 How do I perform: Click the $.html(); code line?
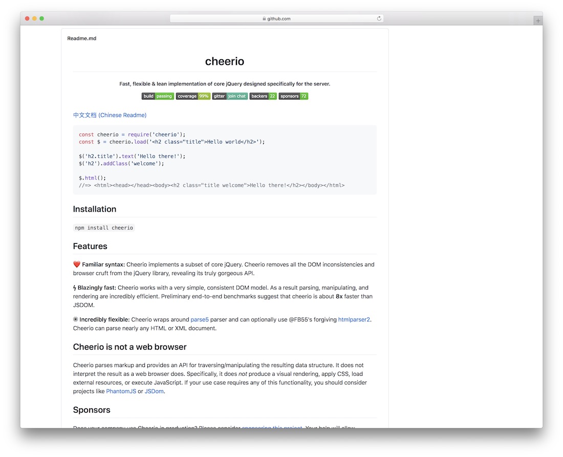pos(92,178)
